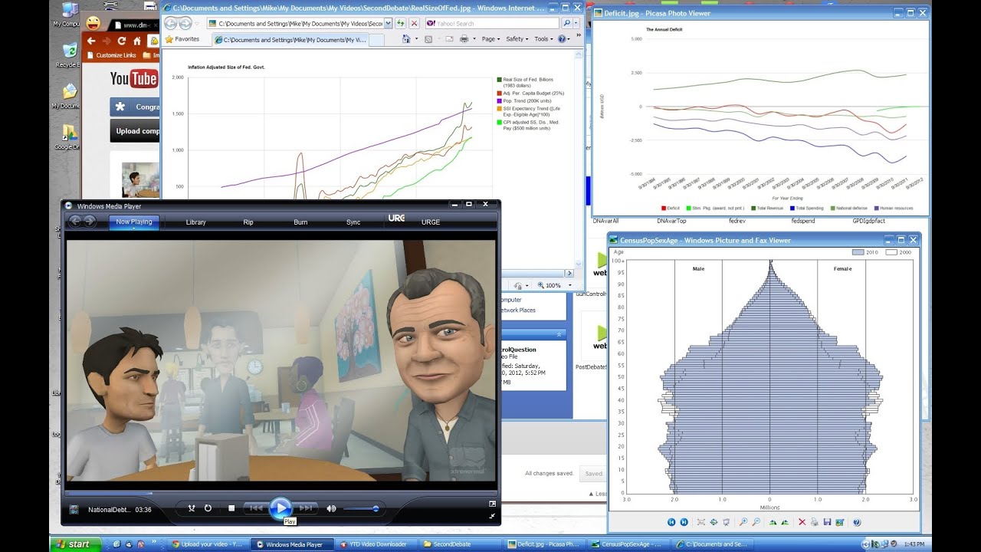Screen dimensions: 981x552
Task: Toggle repeat in Windows Media Player
Action: (208, 508)
